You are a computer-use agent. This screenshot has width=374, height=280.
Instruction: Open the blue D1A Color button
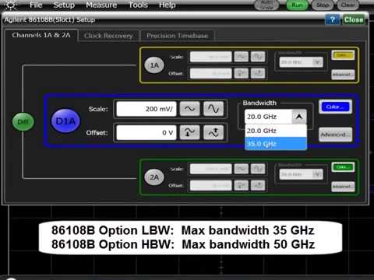click(x=335, y=107)
